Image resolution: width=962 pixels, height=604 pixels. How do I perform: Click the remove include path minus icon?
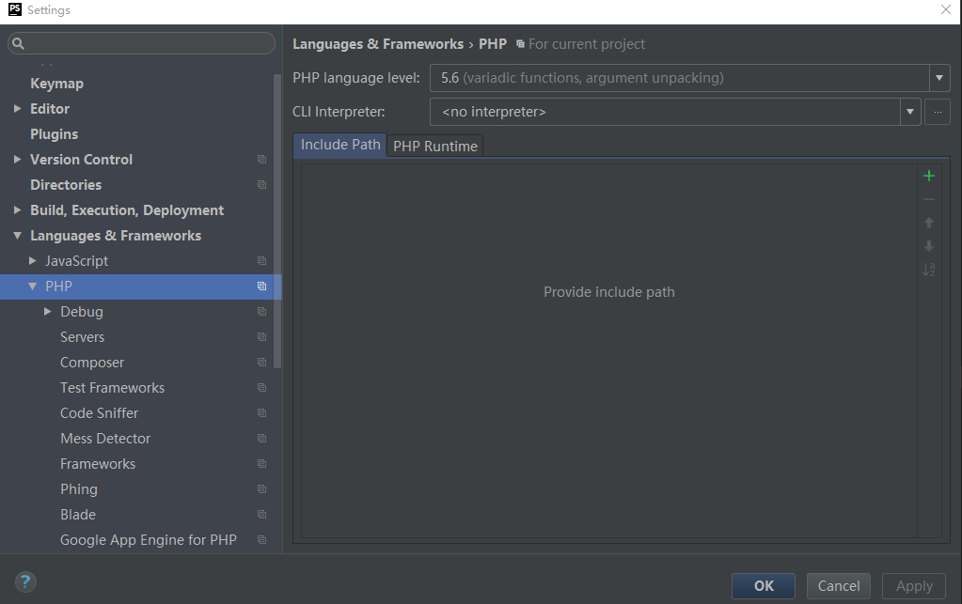pyautogui.click(x=929, y=200)
